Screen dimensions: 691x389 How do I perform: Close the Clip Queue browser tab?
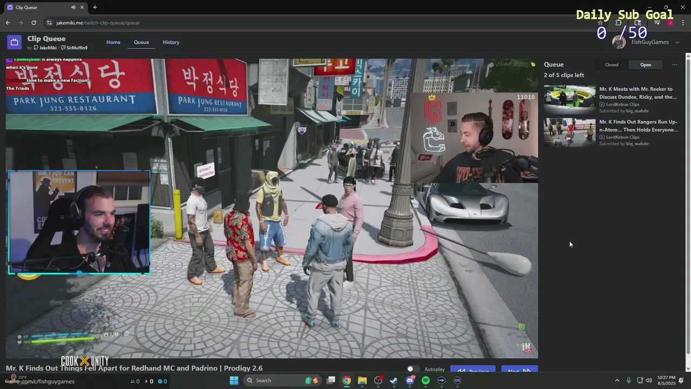[x=83, y=7]
